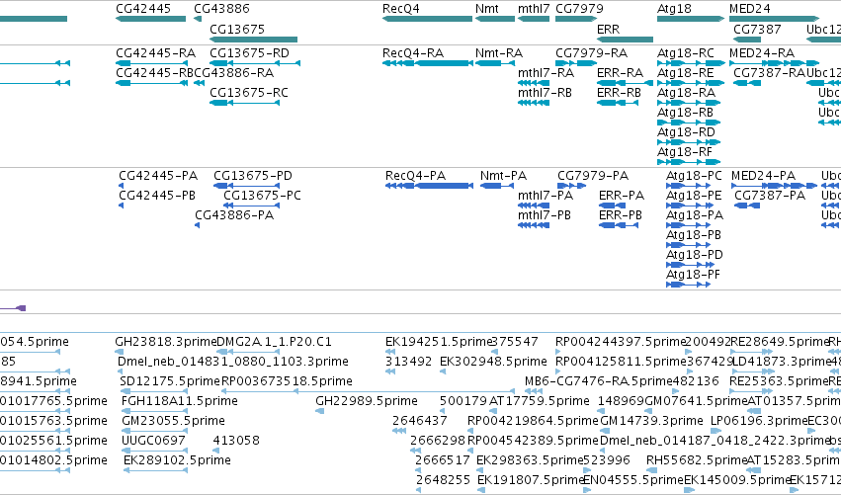Click the purple feature glyph at left edge
The height and width of the screenshot is (495, 841).
13,308
